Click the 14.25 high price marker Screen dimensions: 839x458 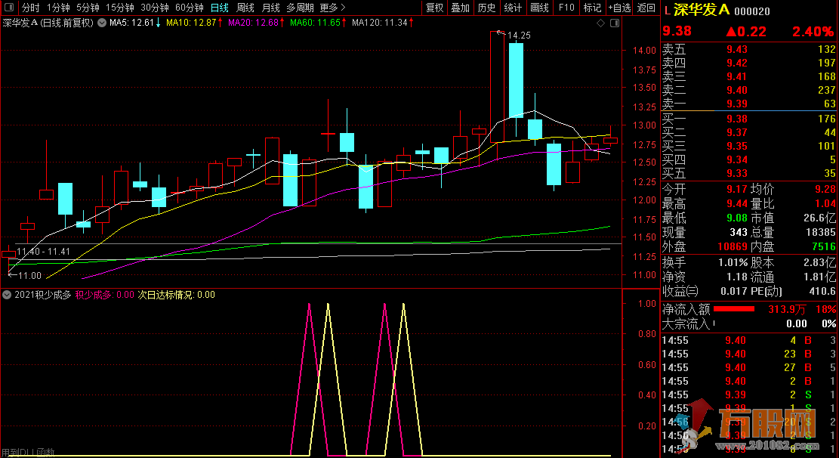coord(518,36)
